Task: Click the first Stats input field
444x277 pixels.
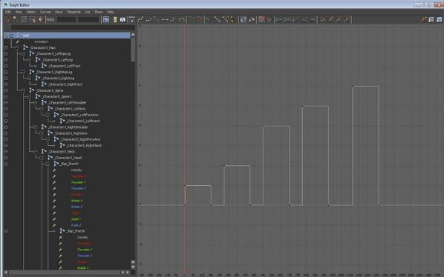Action: point(67,19)
